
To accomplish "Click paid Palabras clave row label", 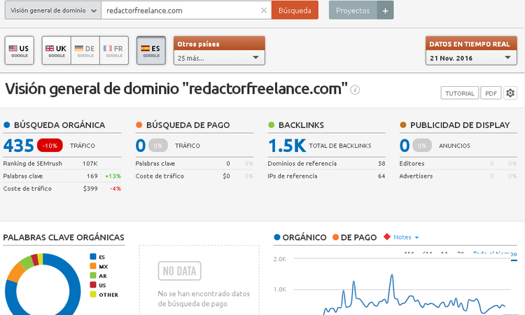I will tap(155, 164).
